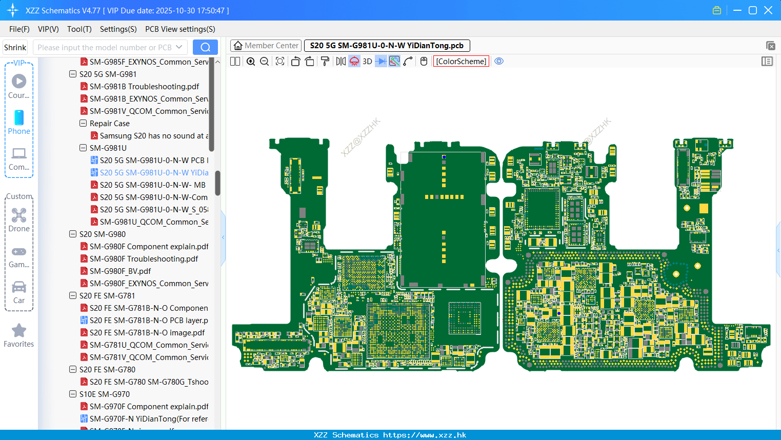Toggle the net routing display icon

click(x=394, y=62)
